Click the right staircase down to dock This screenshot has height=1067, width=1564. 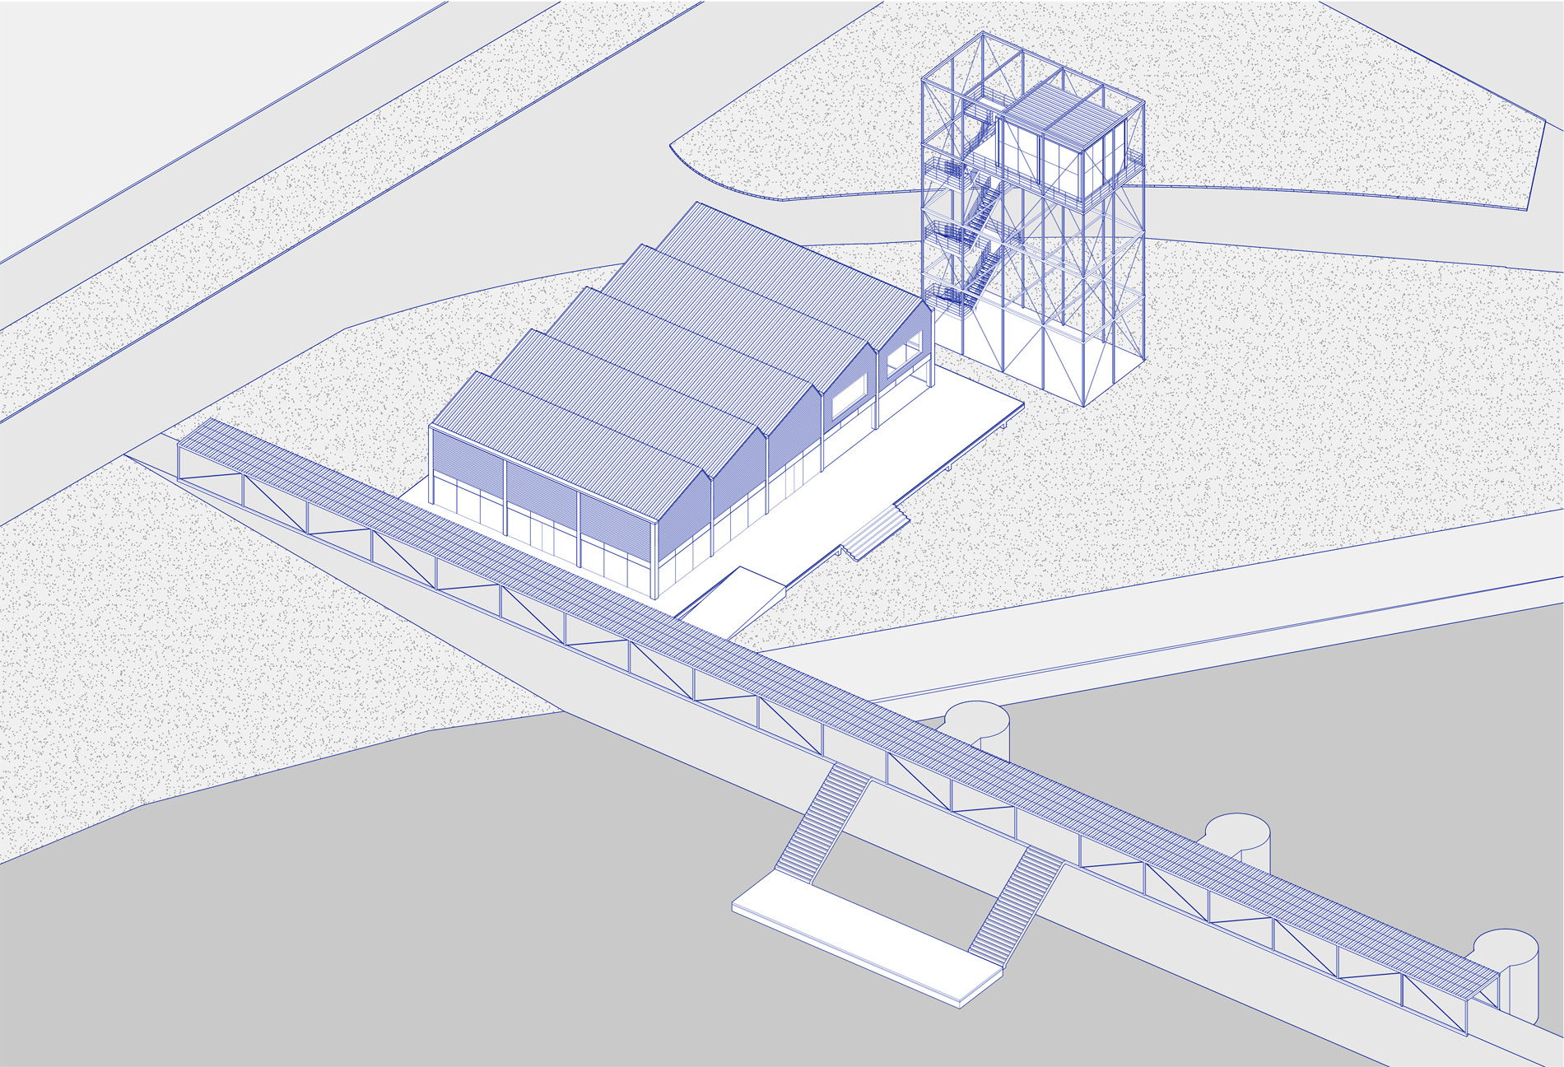1017,906
